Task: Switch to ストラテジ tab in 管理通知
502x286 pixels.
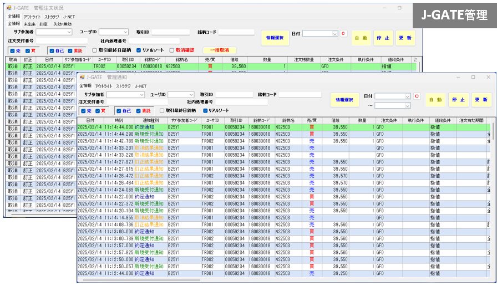Action: (x=123, y=86)
